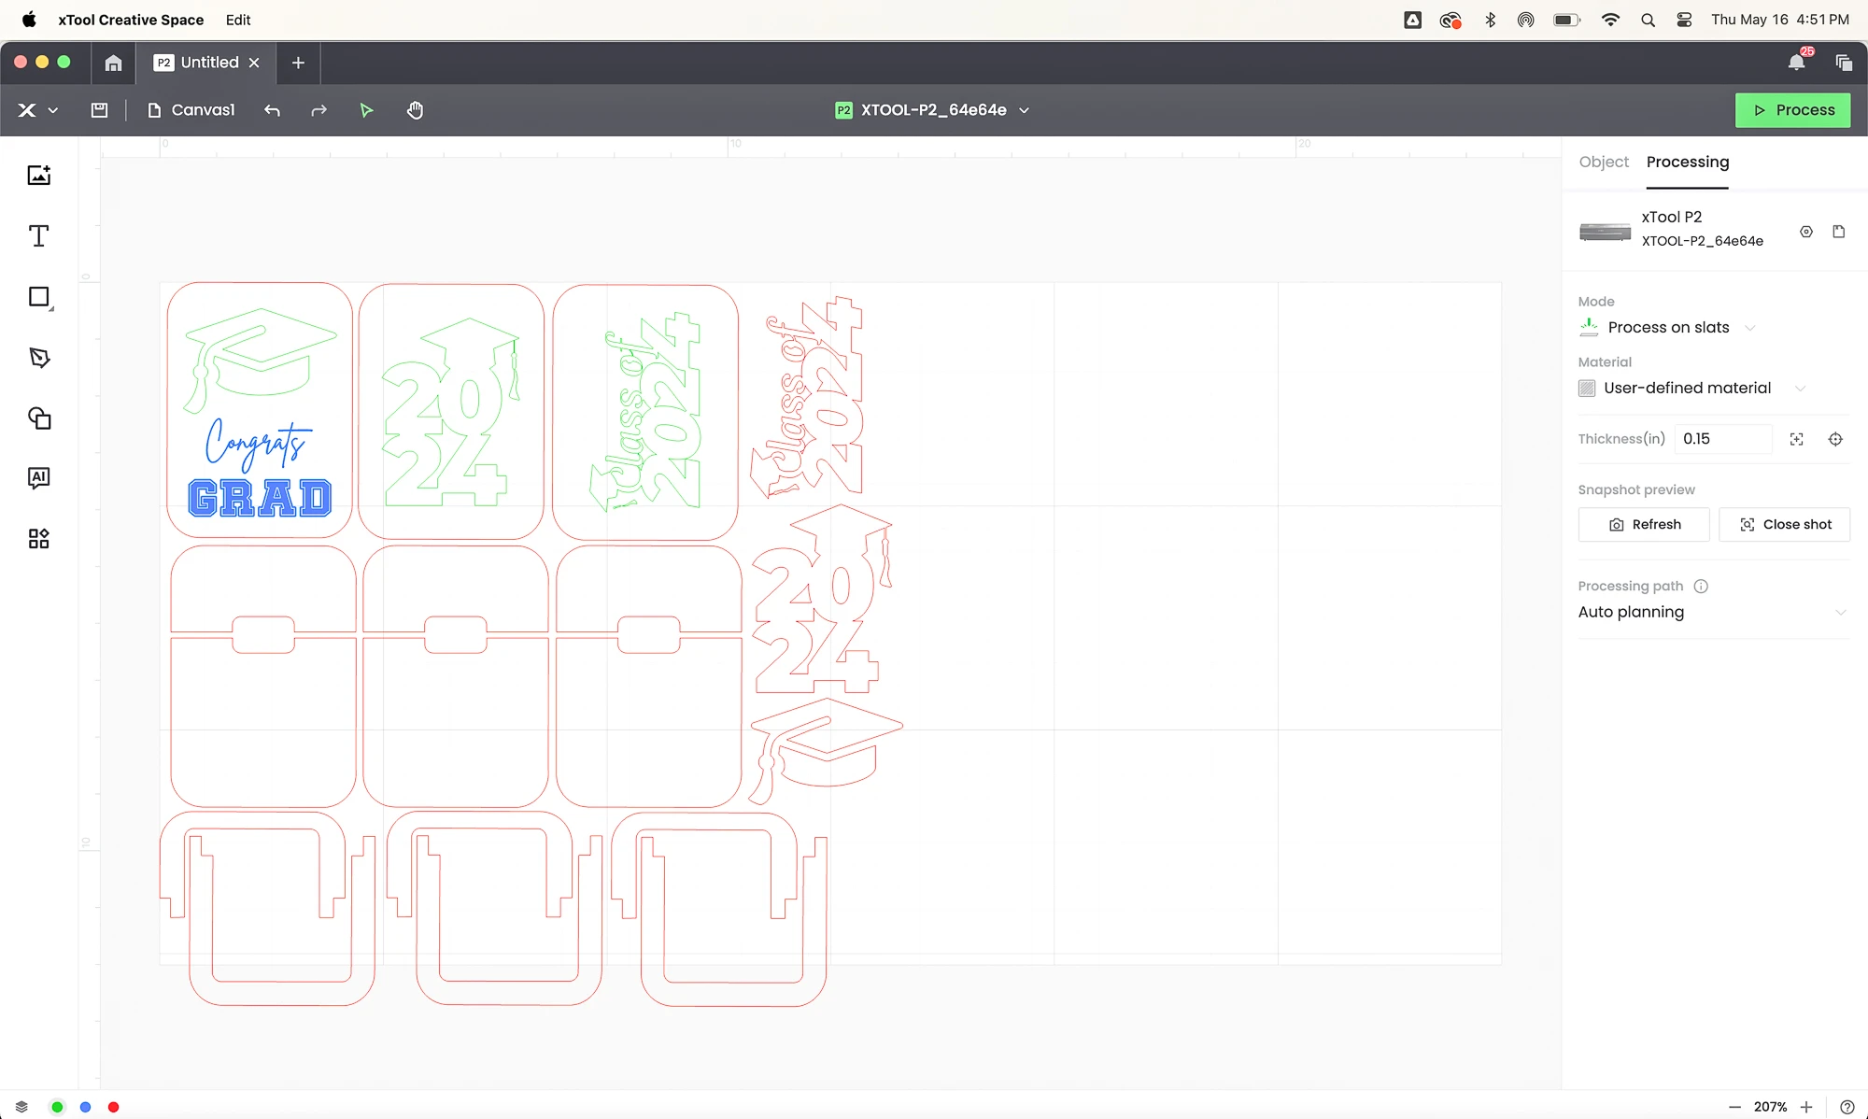Select the blue layer color dot
This screenshot has height=1119, width=1868.
tap(85, 1107)
